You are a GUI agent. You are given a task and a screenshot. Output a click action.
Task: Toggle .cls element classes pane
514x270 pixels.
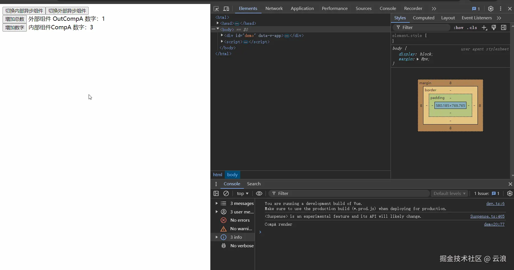(x=472, y=28)
